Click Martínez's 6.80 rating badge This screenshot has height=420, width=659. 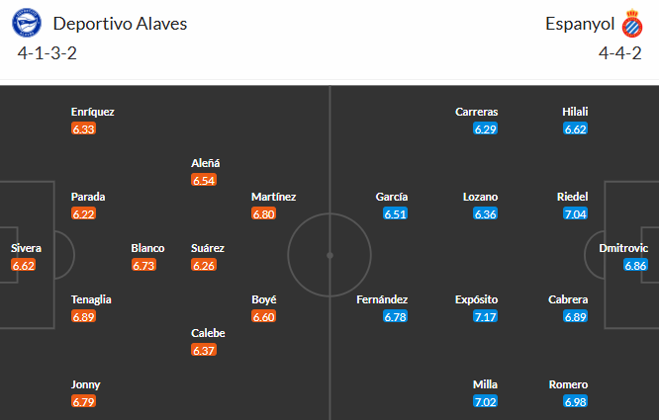tap(264, 213)
